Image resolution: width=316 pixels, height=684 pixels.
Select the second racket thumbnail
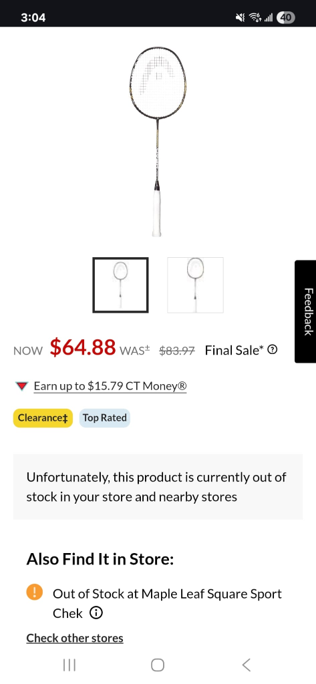[x=195, y=285]
